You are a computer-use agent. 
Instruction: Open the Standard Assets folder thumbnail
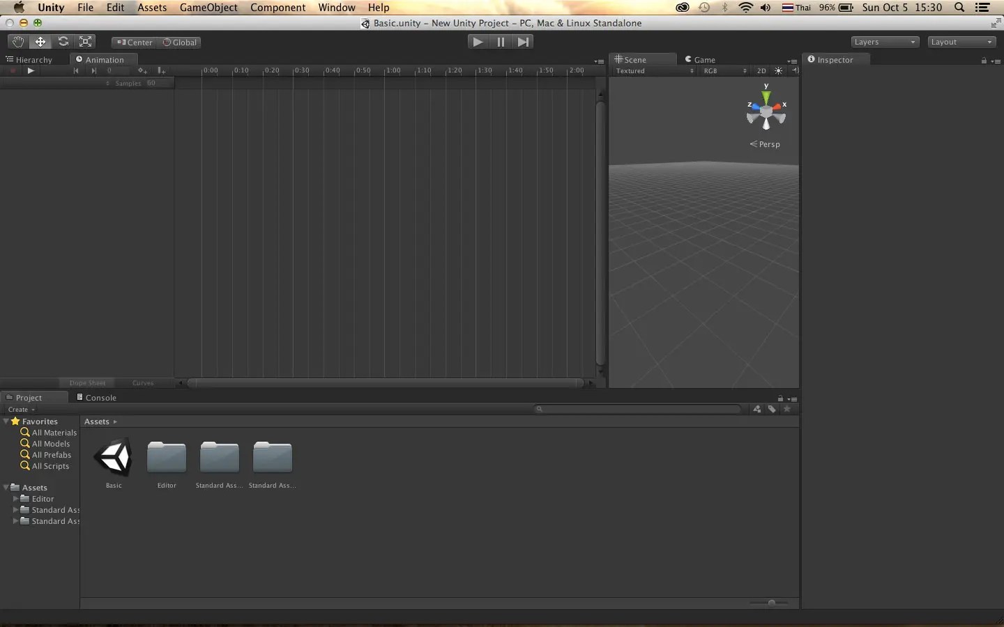pyautogui.click(x=218, y=456)
